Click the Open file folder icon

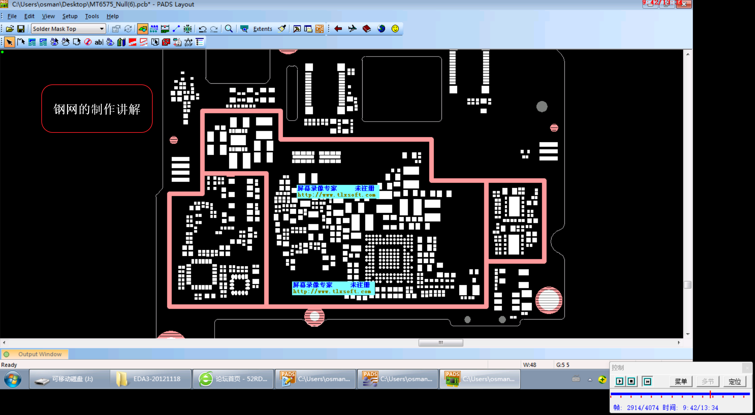(10, 29)
